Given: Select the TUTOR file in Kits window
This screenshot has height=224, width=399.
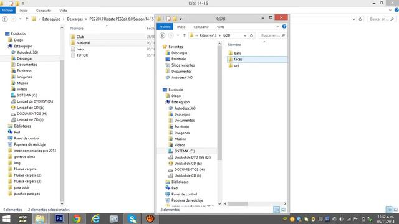Looking at the screenshot, I should 82,55.
